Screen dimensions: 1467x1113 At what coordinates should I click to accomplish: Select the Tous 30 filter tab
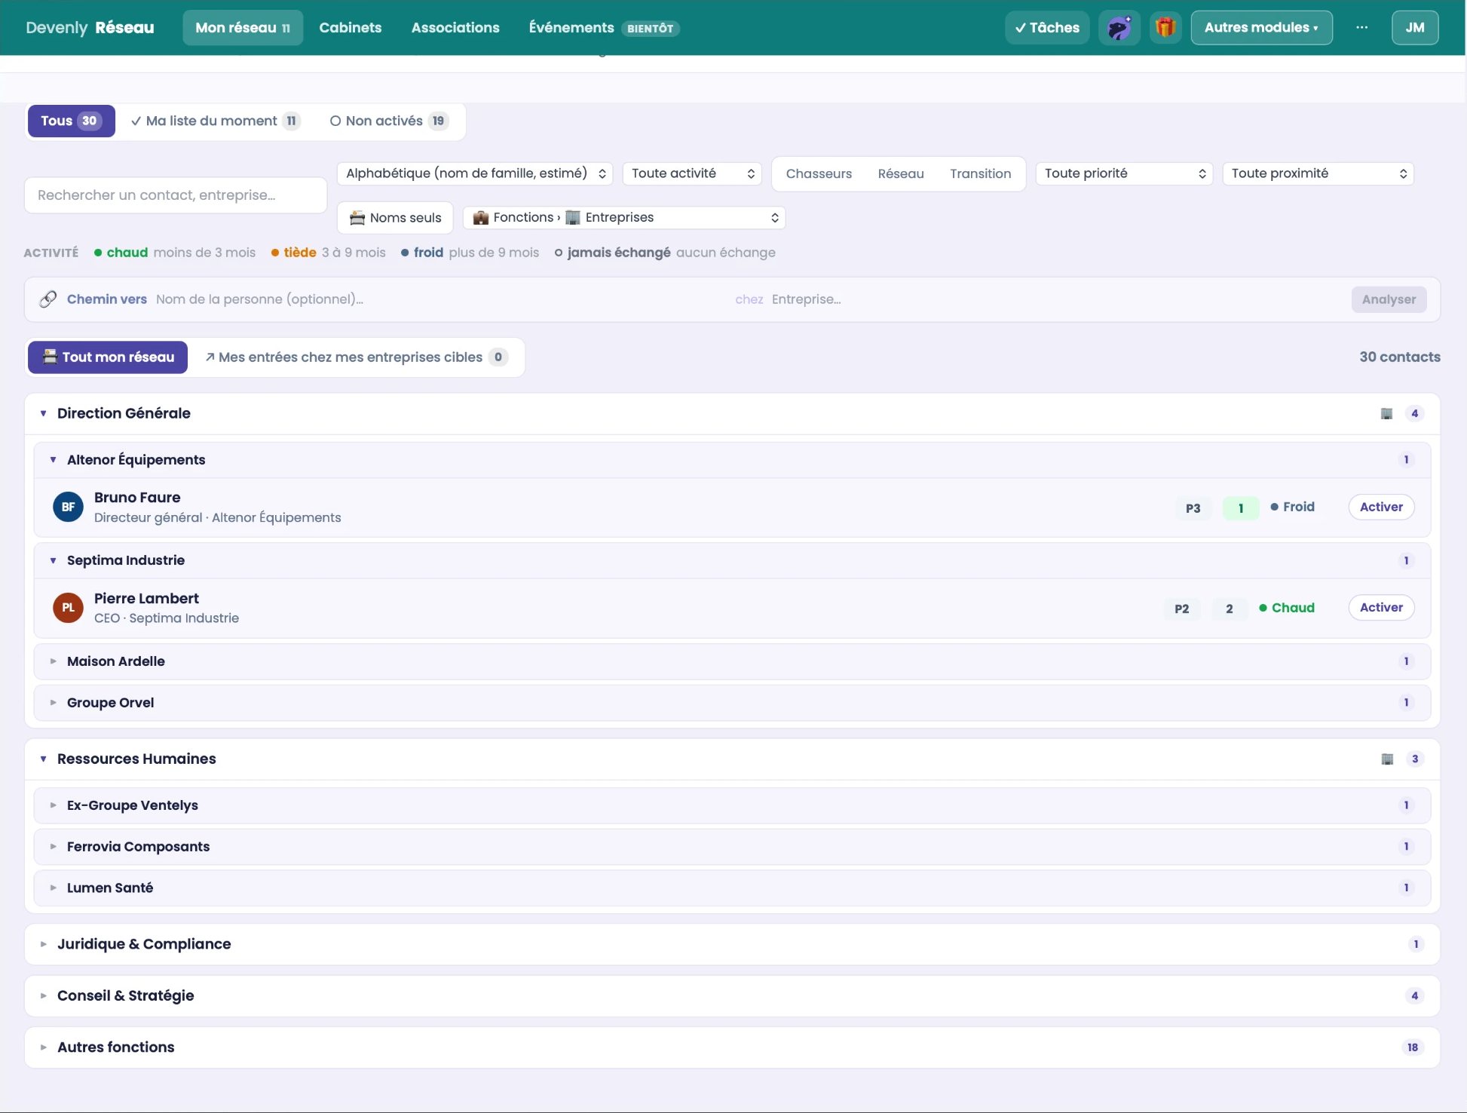[x=72, y=121]
